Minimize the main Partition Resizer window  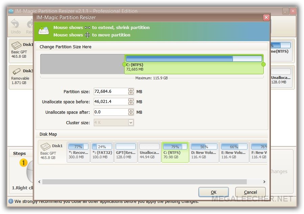(x=285, y=11)
